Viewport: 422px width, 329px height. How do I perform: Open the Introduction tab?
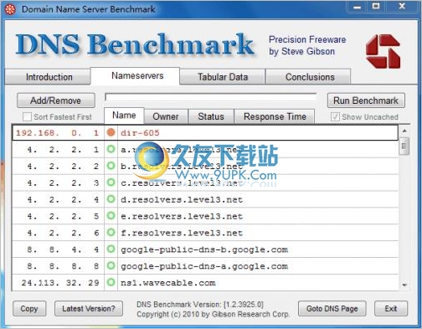pos(48,77)
